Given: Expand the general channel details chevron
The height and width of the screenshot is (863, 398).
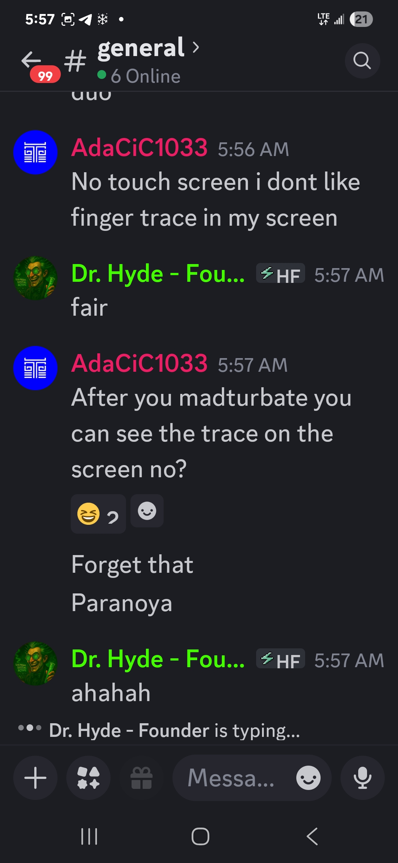Looking at the screenshot, I should pos(196,47).
